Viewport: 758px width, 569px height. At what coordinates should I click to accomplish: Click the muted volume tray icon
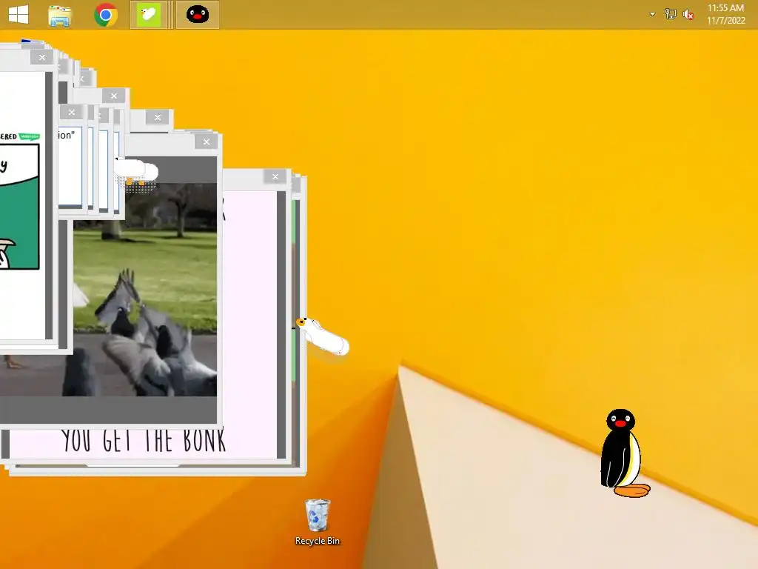point(688,15)
